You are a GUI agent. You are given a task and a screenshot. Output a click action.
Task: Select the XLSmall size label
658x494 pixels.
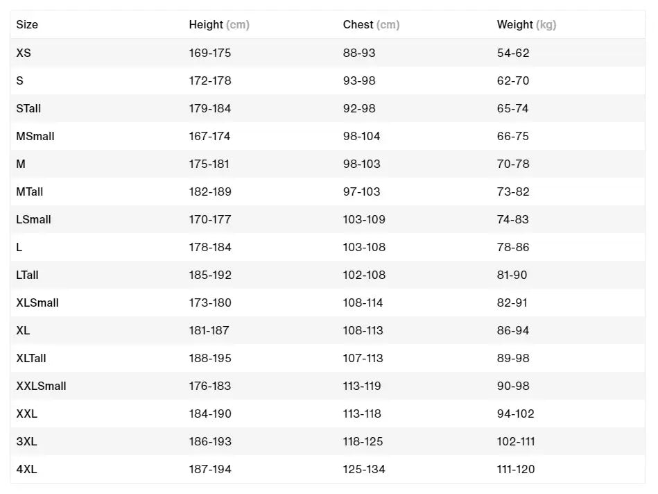tap(37, 303)
